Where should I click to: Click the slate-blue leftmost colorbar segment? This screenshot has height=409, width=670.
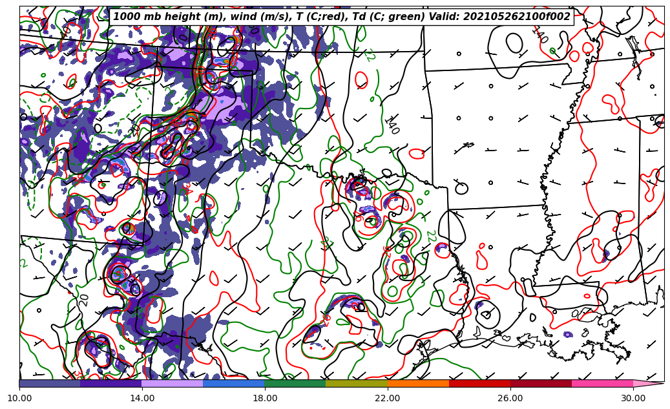click(x=50, y=383)
